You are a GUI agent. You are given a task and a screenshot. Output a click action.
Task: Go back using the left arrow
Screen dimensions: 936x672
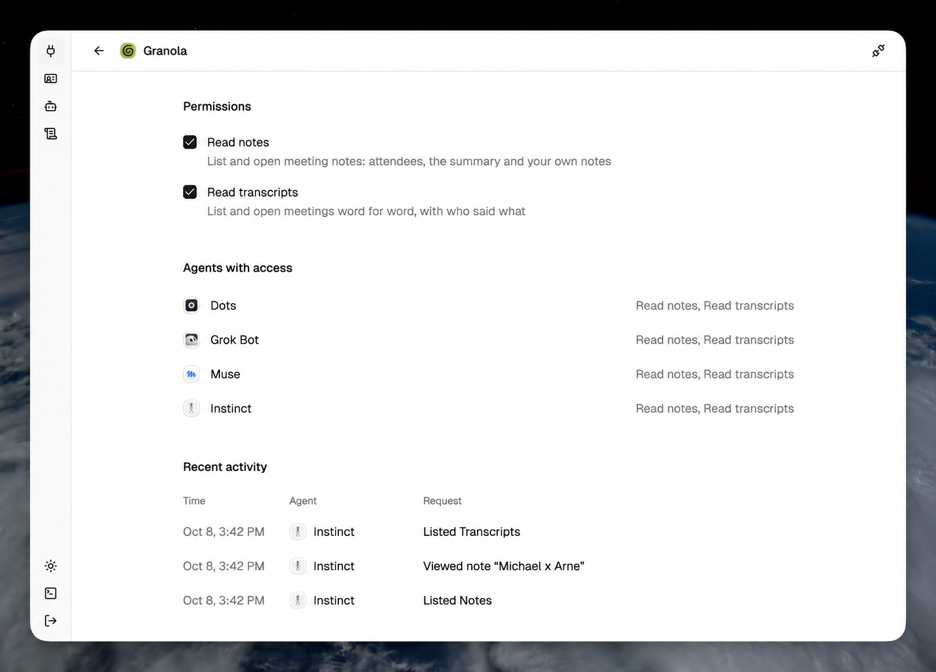[99, 51]
